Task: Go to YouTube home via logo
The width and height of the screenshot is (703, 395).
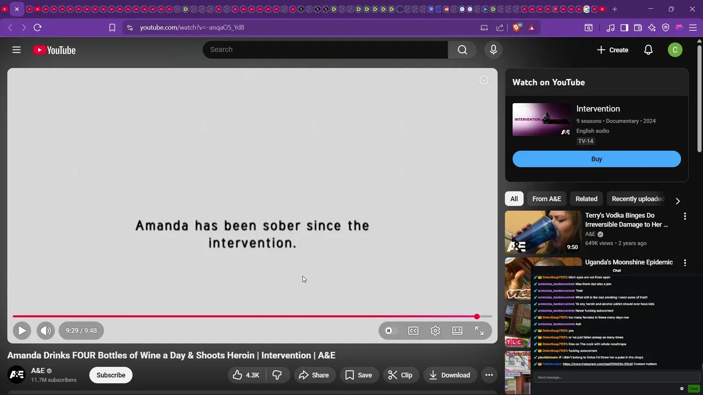Action: point(54,50)
